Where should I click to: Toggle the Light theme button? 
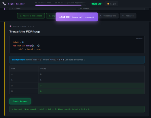[111, 4]
